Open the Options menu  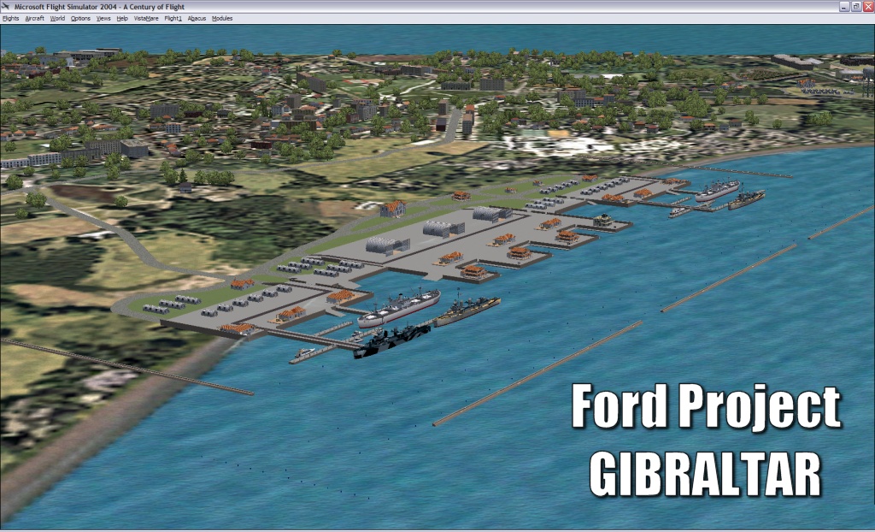tap(80, 19)
